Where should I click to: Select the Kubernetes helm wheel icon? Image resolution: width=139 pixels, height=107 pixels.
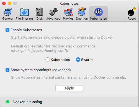click(x=99, y=12)
